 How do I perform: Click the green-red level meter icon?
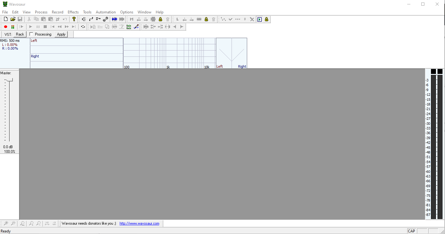(13, 27)
